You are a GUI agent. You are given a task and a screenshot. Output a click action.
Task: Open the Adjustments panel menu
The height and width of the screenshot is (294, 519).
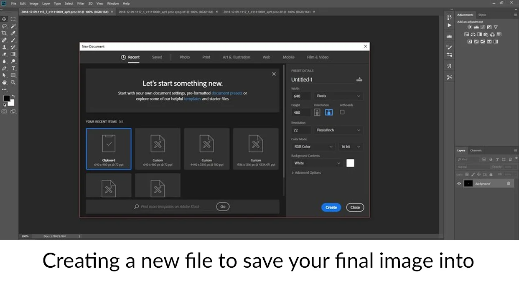515,15
